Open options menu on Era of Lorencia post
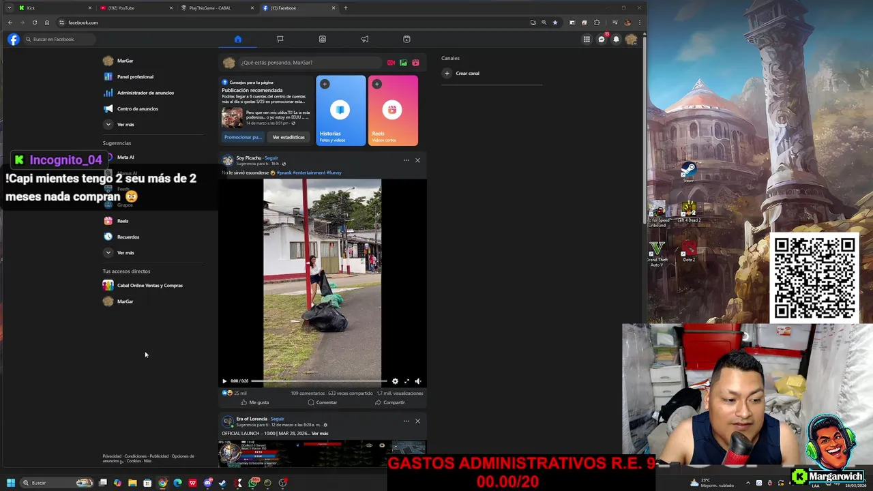The image size is (873, 491). tap(406, 421)
